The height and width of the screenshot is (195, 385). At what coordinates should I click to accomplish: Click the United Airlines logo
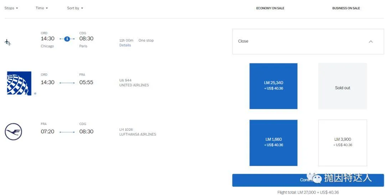19,83
